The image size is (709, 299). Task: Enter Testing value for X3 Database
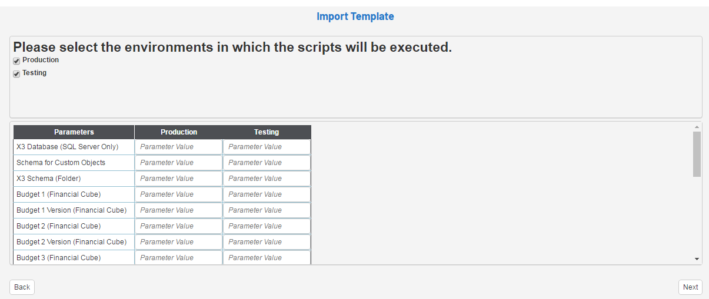[x=267, y=147]
